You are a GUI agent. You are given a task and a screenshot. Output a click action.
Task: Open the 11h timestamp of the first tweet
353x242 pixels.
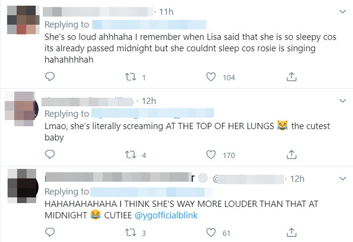coord(166,12)
